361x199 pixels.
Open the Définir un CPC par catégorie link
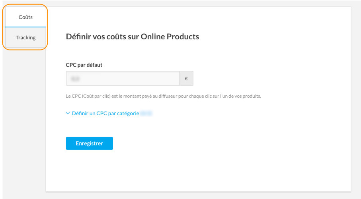coord(105,113)
